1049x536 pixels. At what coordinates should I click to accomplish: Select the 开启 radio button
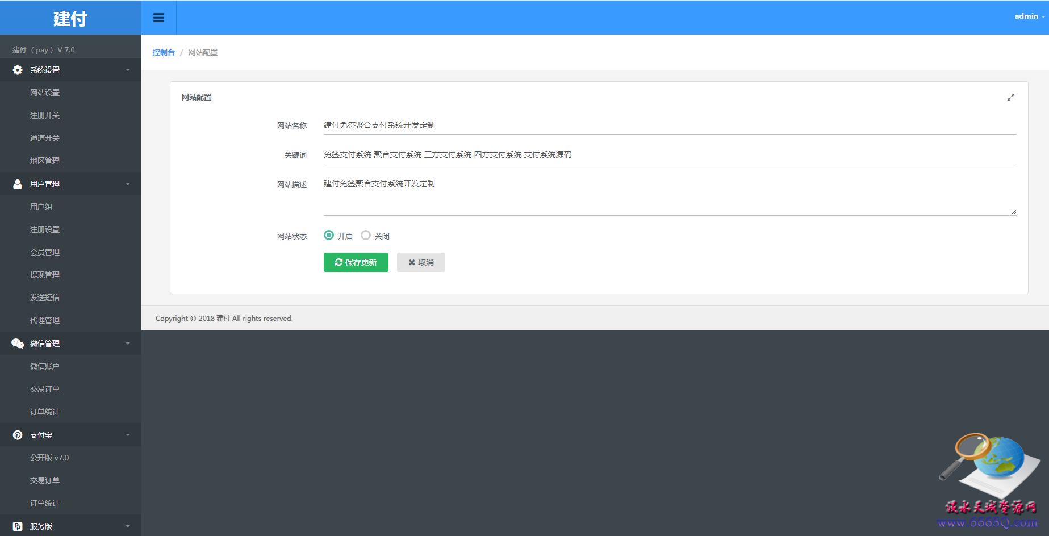click(x=329, y=235)
